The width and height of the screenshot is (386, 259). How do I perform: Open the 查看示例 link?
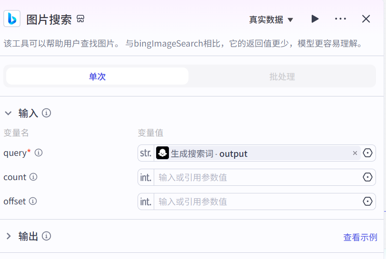(360, 237)
